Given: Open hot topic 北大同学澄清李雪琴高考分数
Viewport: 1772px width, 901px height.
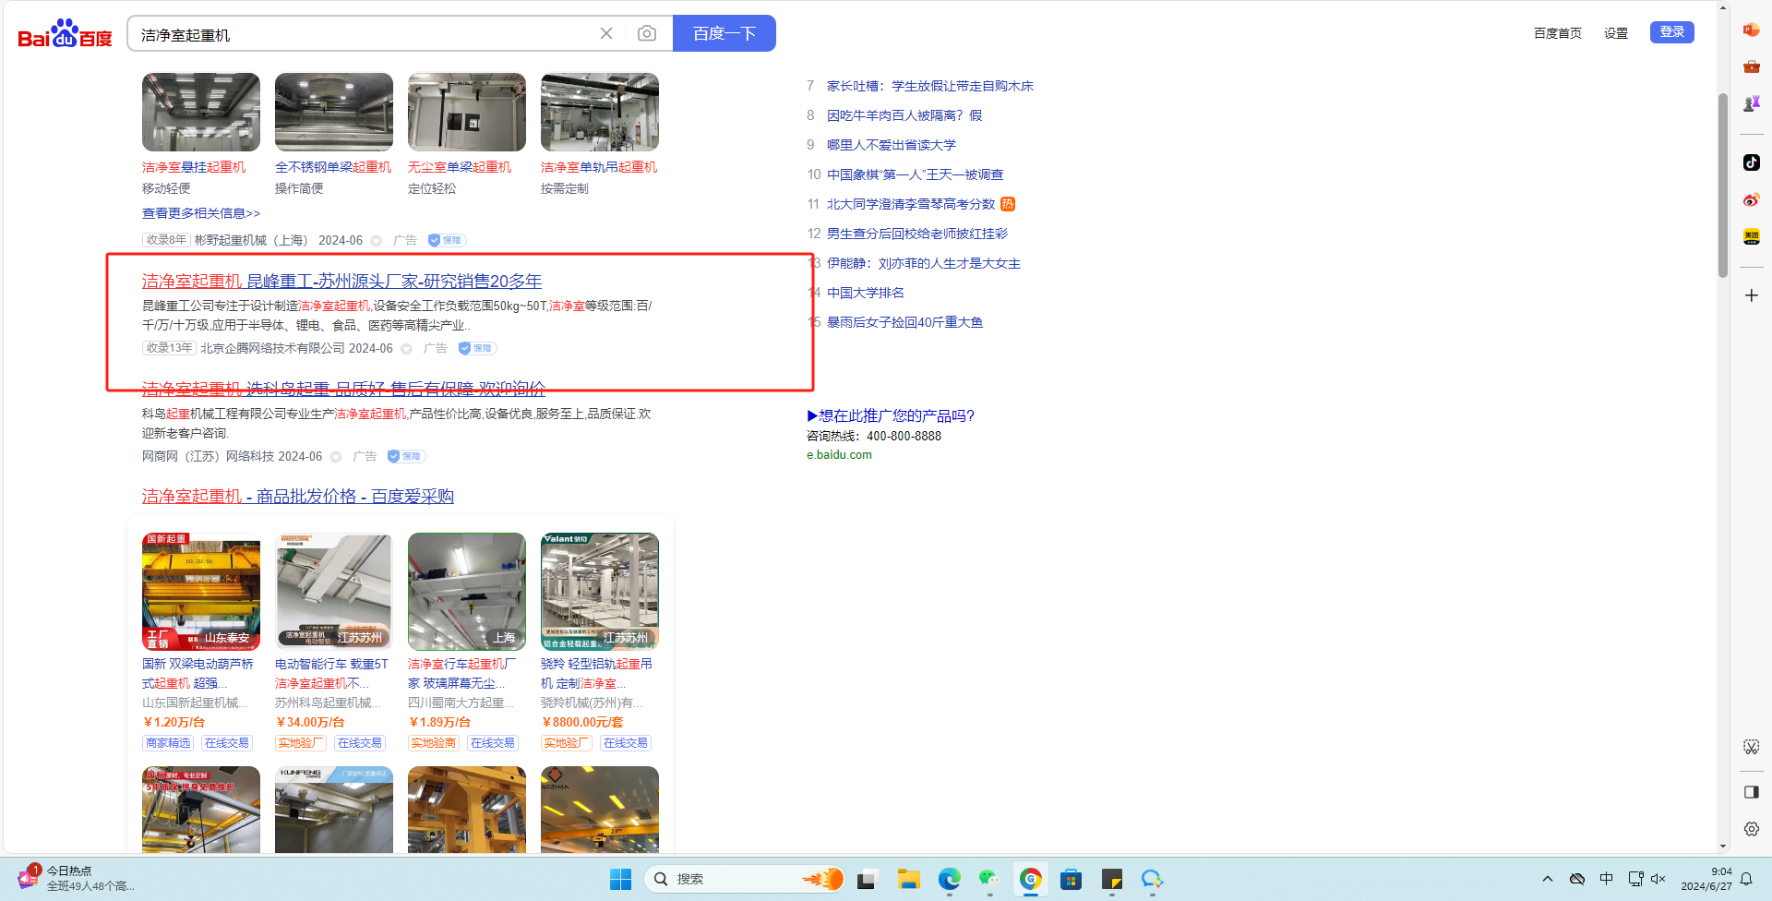Looking at the screenshot, I should (x=911, y=204).
